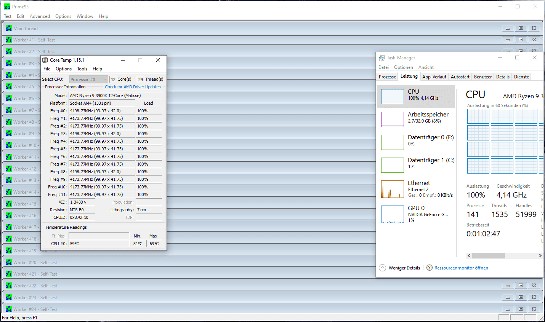Open Core Temp File menu

pyautogui.click(x=47, y=69)
